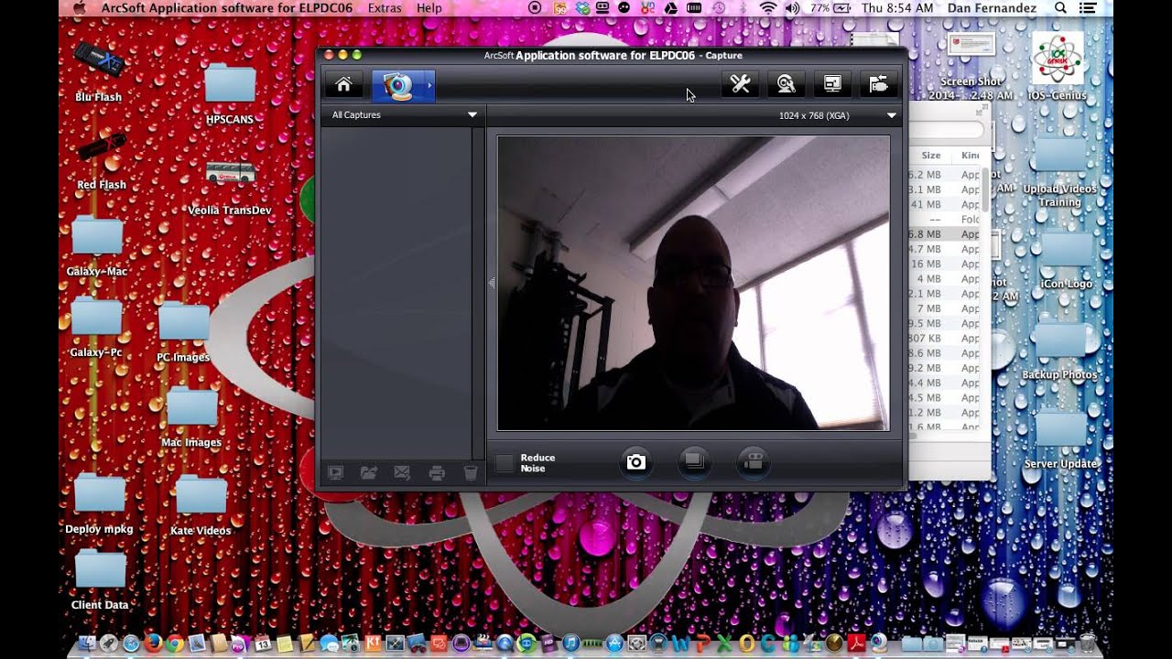Select the webcam Capture mode icon
Image resolution: width=1172 pixels, height=659 pixels.
[x=397, y=85]
